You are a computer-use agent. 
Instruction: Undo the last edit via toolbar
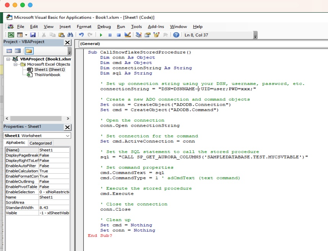coord(81,35)
